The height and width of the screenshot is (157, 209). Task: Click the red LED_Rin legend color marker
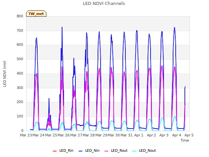point(55,151)
